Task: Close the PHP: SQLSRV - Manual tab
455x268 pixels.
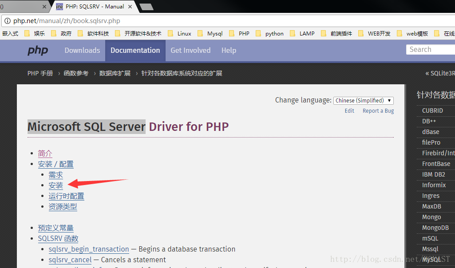Action: 130,6
